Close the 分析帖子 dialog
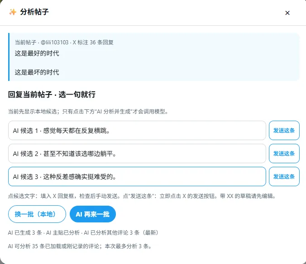 click(x=287, y=13)
